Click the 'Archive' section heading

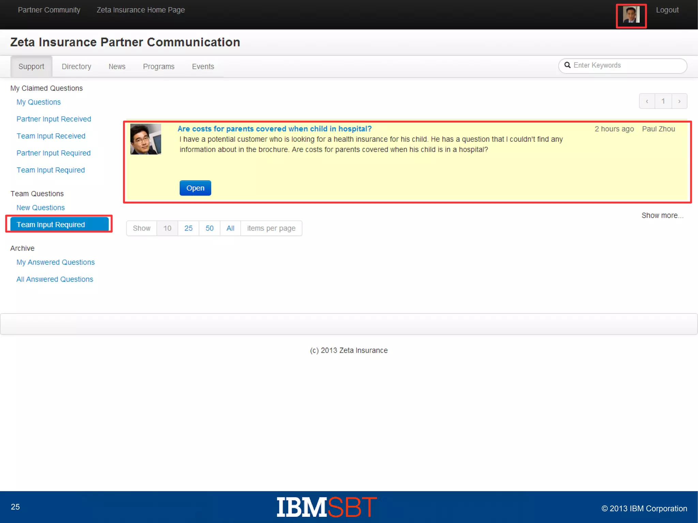coord(22,248)
